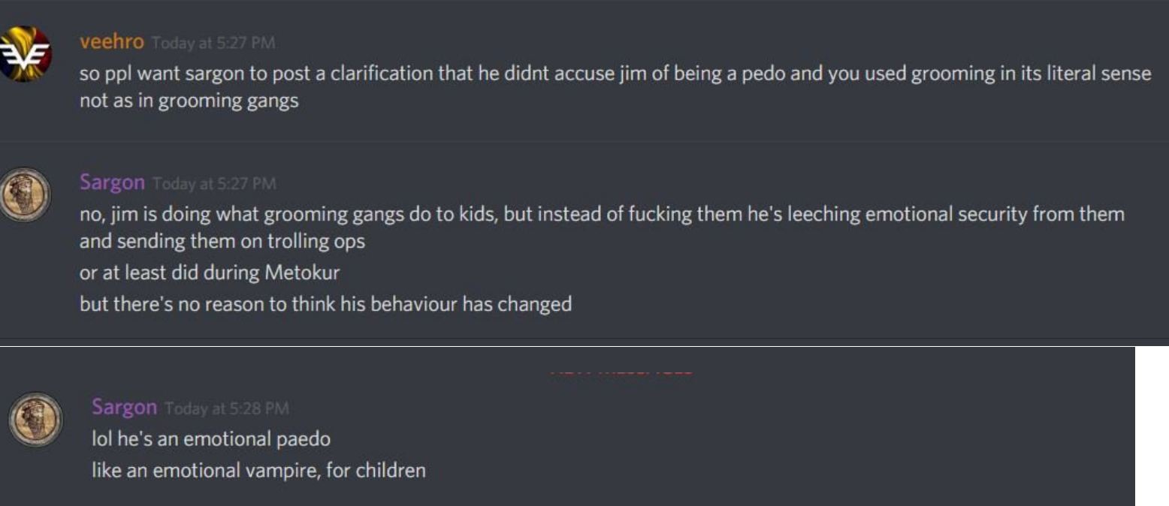
Task: Click the Today at 5:28 PM timestamp
Action: (226, 408)
